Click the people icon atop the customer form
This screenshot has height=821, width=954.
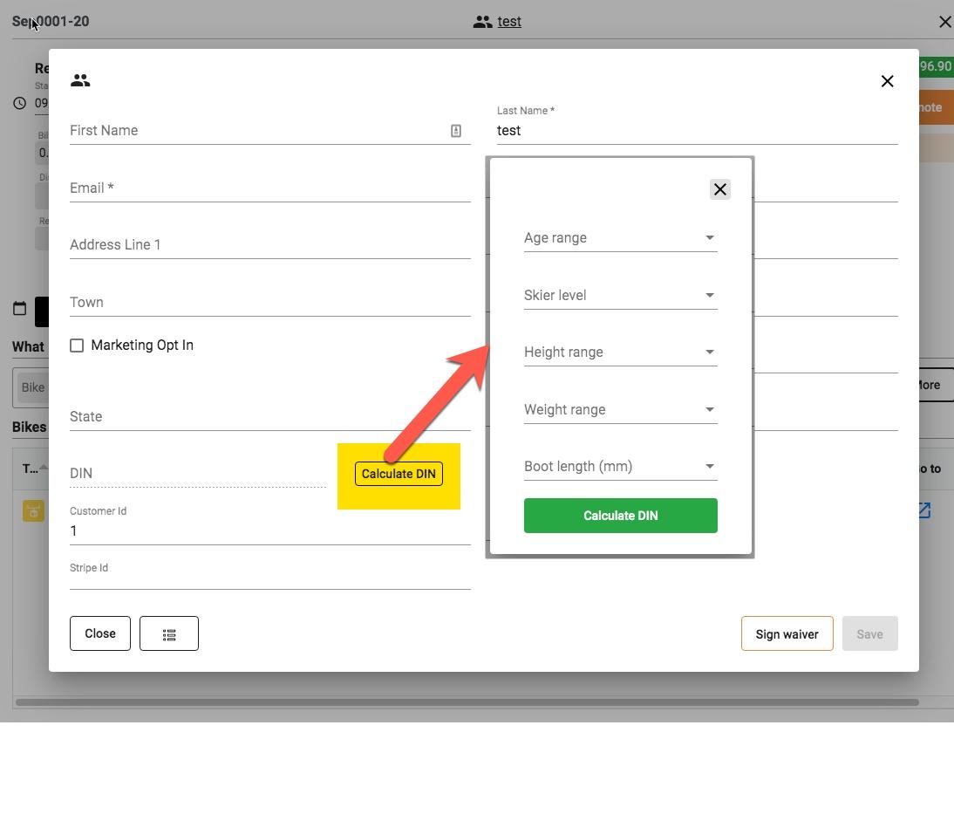click(x=79, y=79)
